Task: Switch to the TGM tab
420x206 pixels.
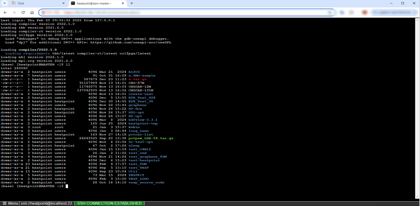Action: click(x=34, y=3)
